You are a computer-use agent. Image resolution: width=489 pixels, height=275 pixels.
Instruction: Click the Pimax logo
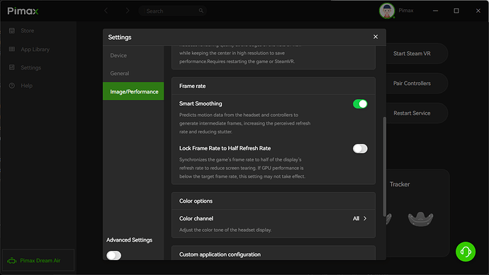[23, 11]
